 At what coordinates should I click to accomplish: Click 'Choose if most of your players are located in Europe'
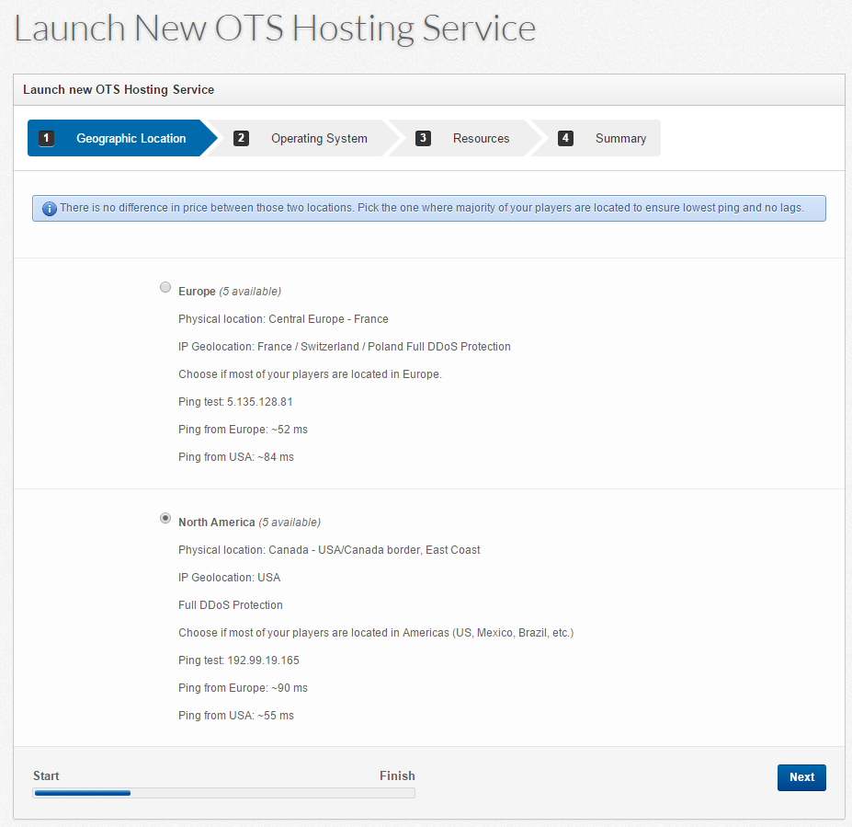[x=310, y=374]
